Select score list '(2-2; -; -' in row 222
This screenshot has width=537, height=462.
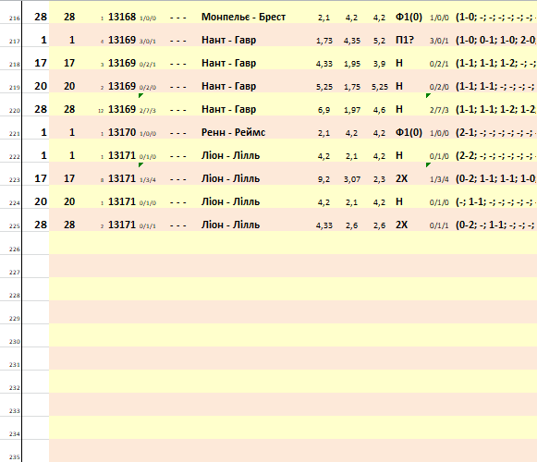point(496,155)
